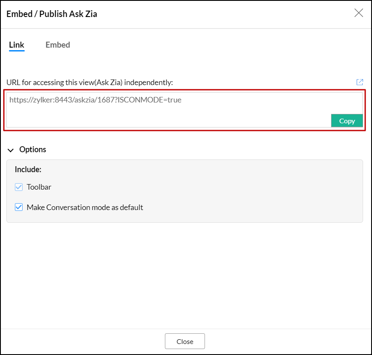Click the Options section heading text
Image resolution: width=372 pixels, height=355 pixels.
point(33,150)
